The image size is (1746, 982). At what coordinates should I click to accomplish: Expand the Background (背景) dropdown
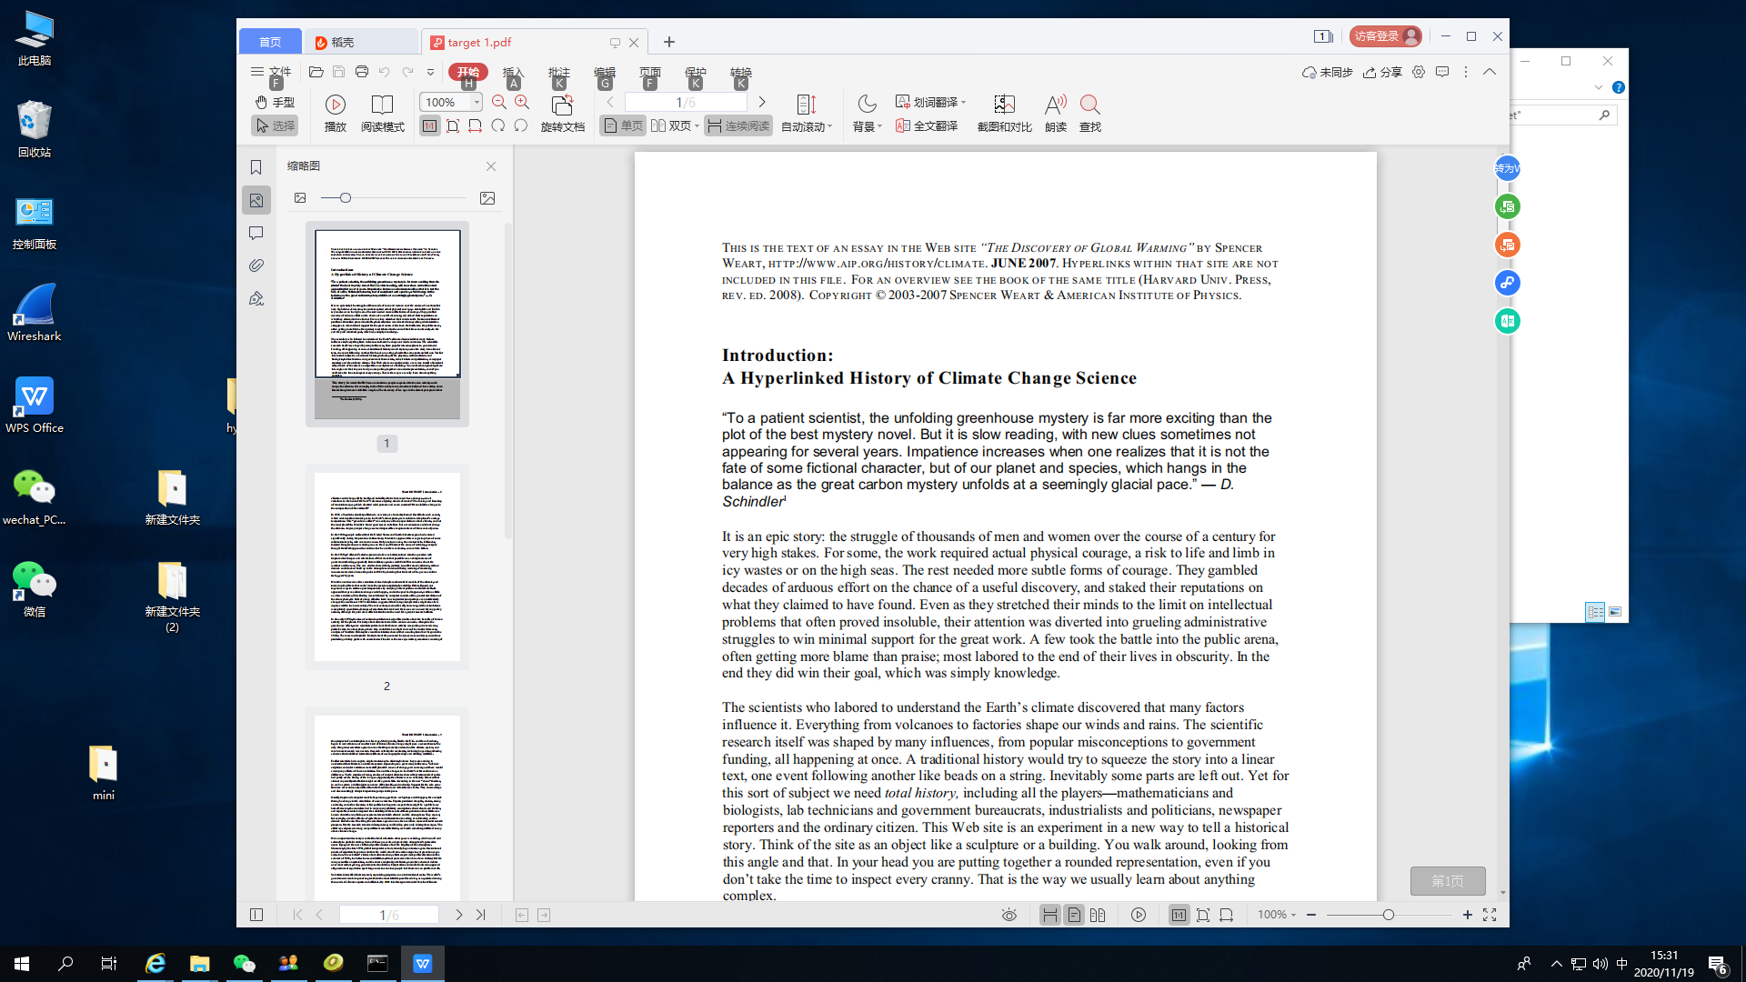point(868,126)
